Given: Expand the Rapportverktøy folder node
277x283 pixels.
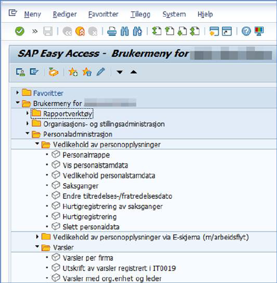Looking at the screenshot, I should coord(28,113).
